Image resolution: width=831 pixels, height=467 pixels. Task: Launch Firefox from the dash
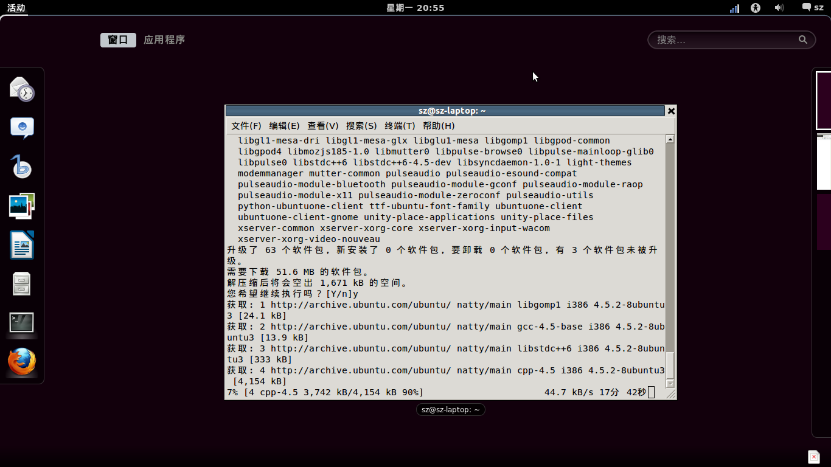click(x=22, y=362)
